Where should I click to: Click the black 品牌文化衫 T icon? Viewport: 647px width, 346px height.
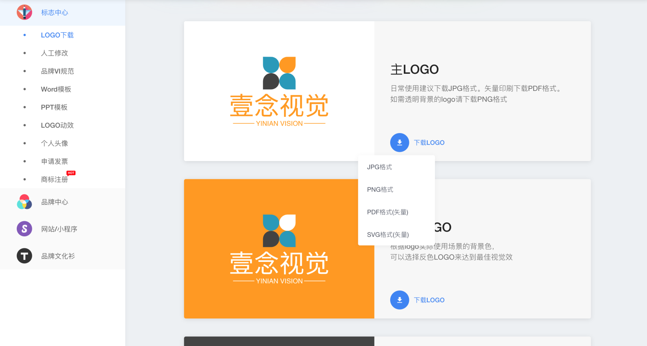tap(24, 256)
